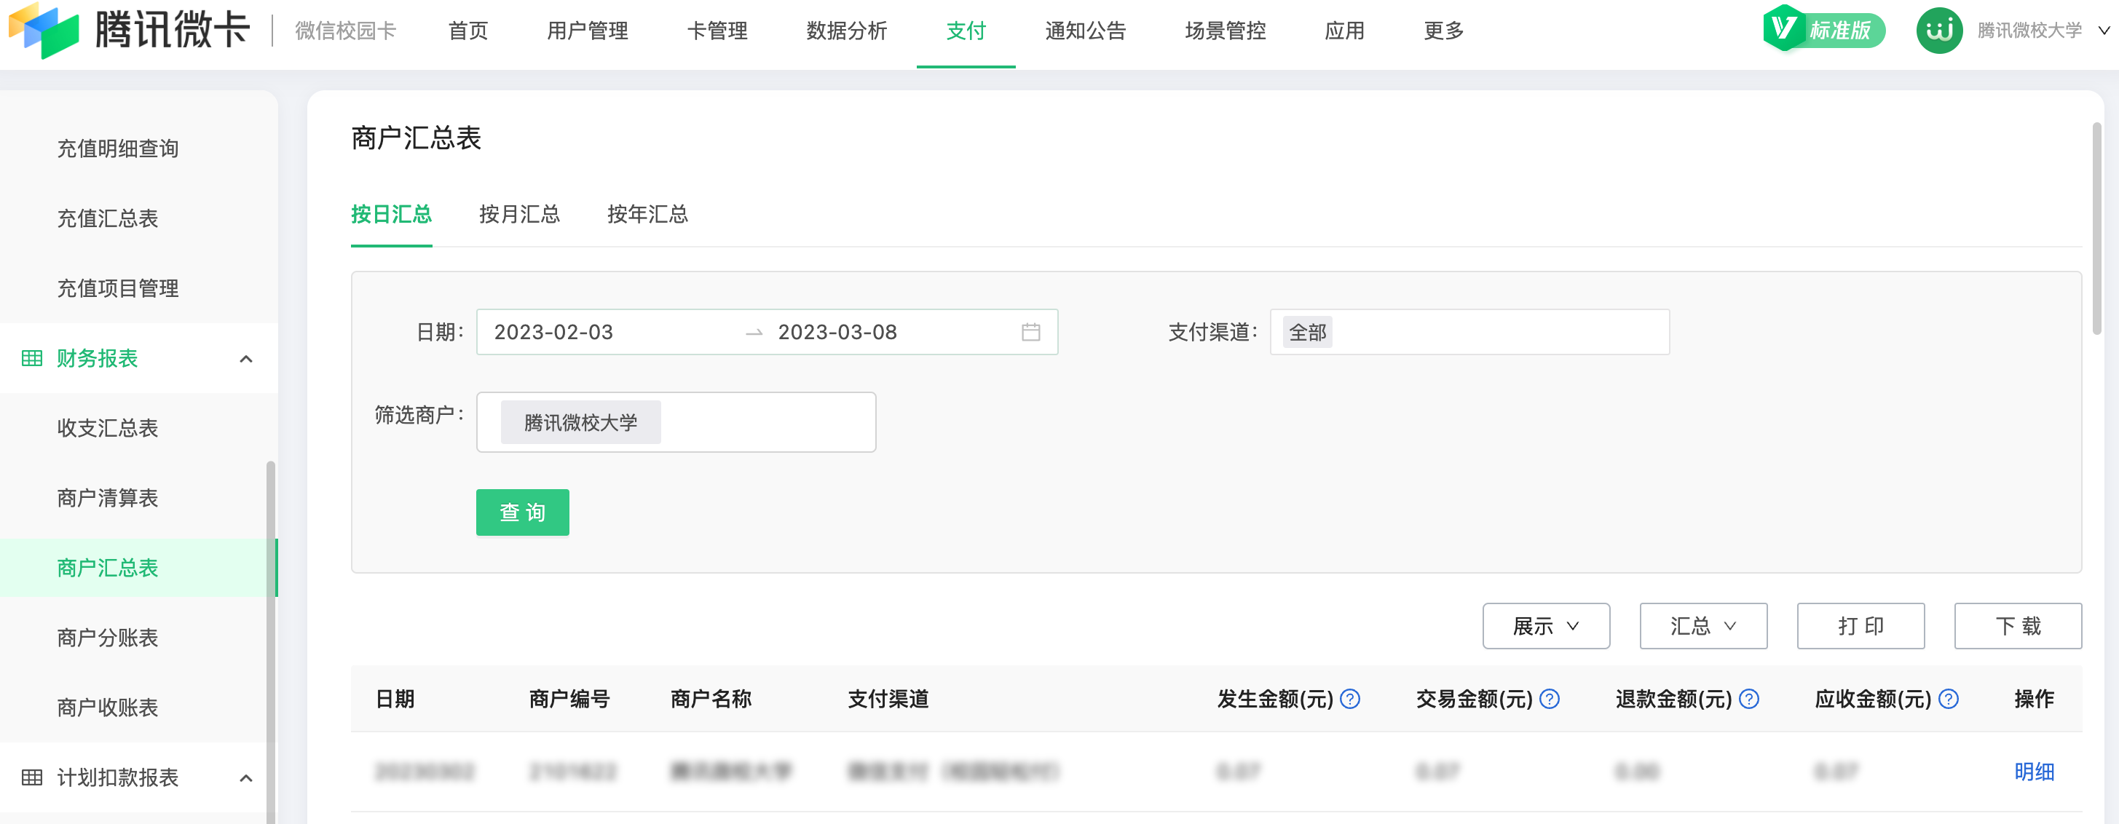This screenshot has width=2119, height=824.
Task: Open 商户清算表 in sidebar
Action: [x=107, y=499]
